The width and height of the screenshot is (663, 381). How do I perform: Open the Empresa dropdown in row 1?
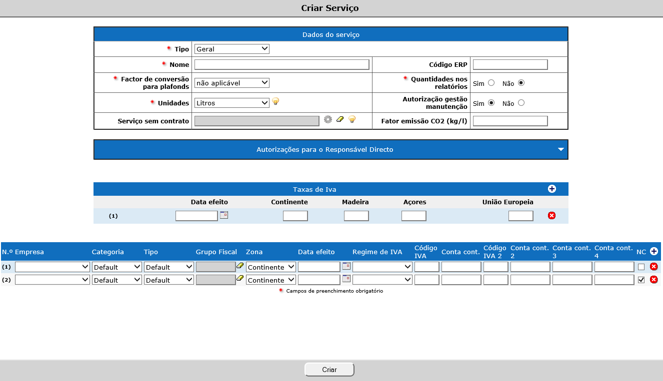coord(52,267)
